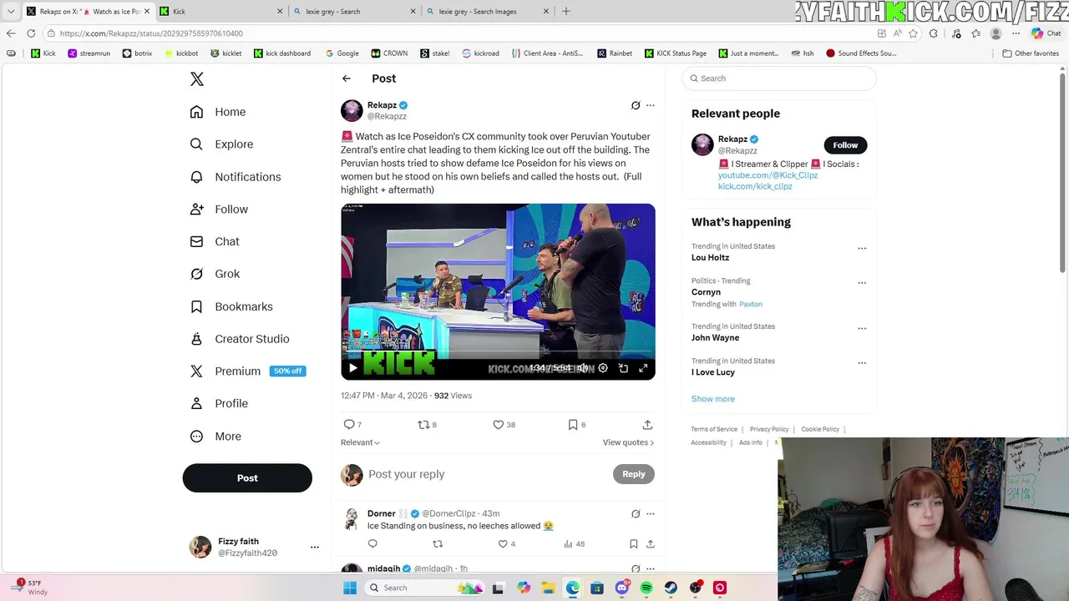
Task: Switch to the Kick browser tab
Action: click(x=220, y=12)
